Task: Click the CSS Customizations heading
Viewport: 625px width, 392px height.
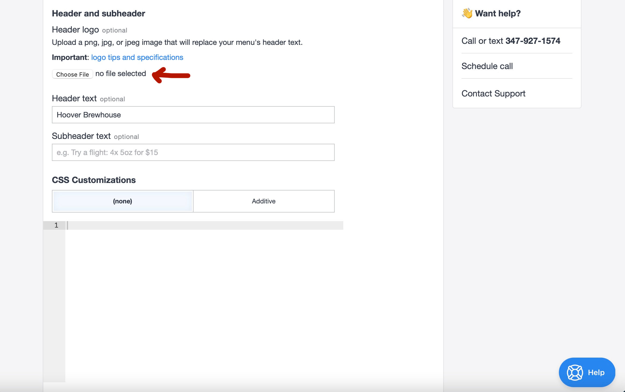Action: tap(94, 180)
